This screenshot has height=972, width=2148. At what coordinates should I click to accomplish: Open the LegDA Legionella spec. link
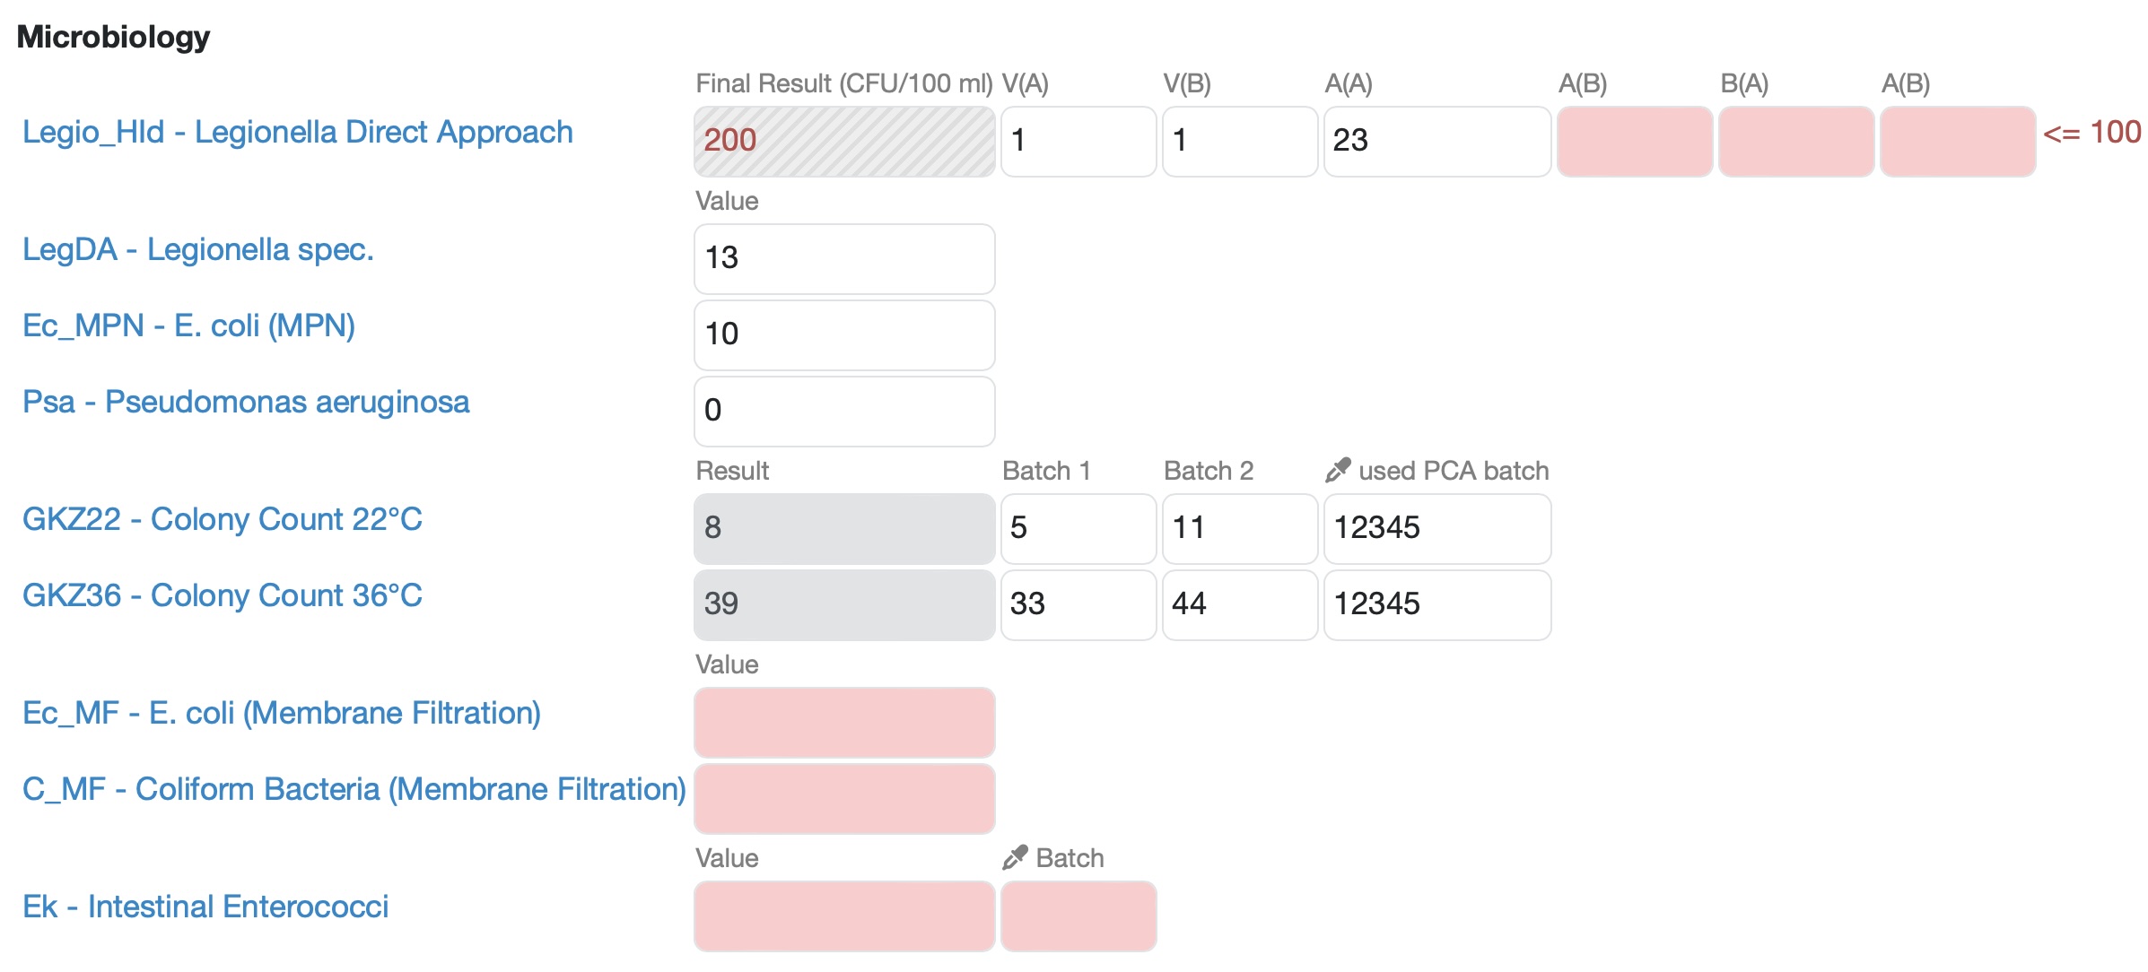pos(197,249)
